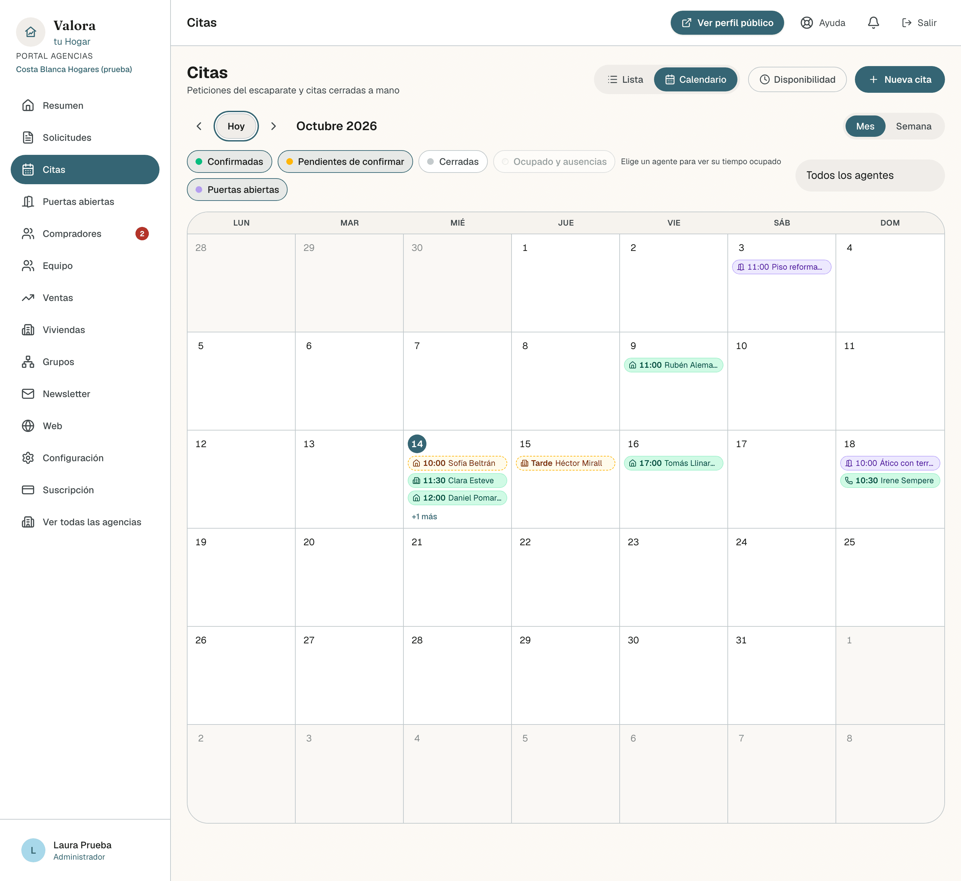Toggle the Cerradas filter chip

(x=453, y=162)
